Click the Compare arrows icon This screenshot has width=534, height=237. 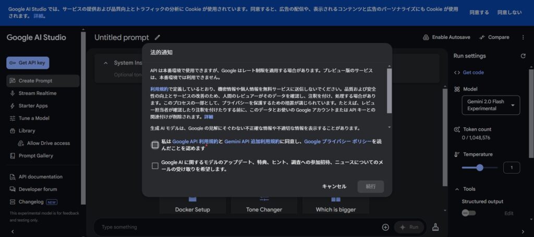pos(482,37)
